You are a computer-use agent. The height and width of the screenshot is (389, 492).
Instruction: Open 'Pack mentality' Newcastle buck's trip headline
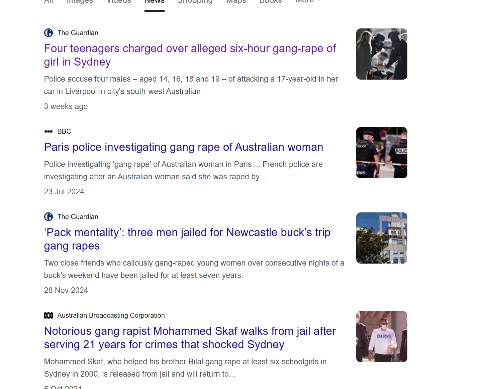[187, 239]
